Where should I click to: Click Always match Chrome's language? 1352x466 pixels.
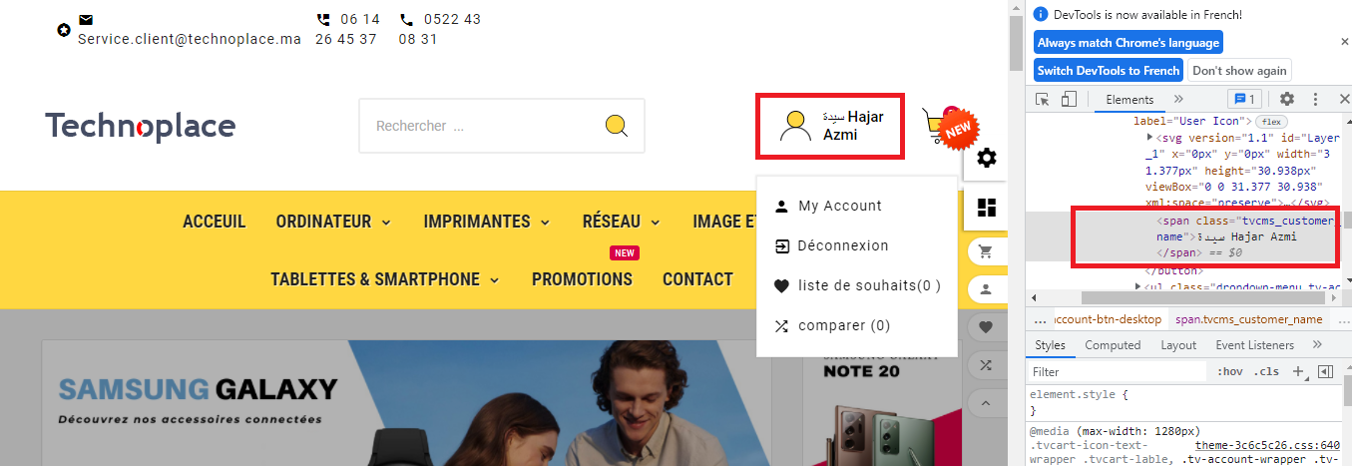pyautogui.click(x=1127, y=43)
